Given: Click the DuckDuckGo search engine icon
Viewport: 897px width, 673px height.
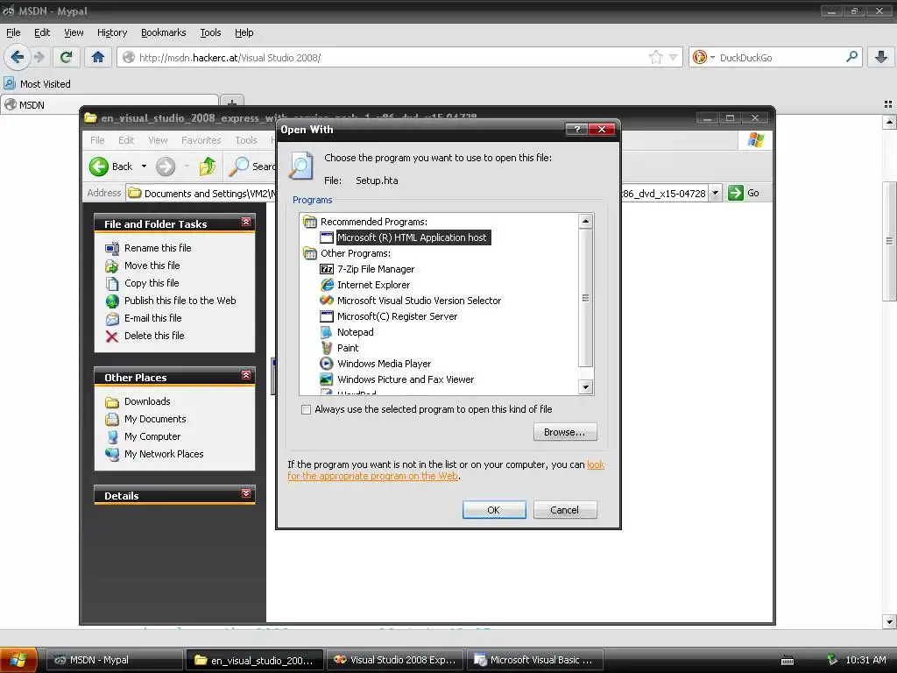Looking at the screenshot, I should [x=699, y=57].
